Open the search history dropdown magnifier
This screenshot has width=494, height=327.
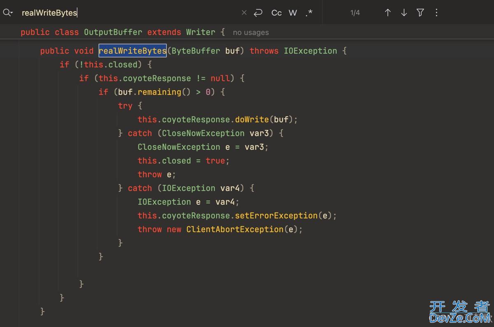coord(7,13)
